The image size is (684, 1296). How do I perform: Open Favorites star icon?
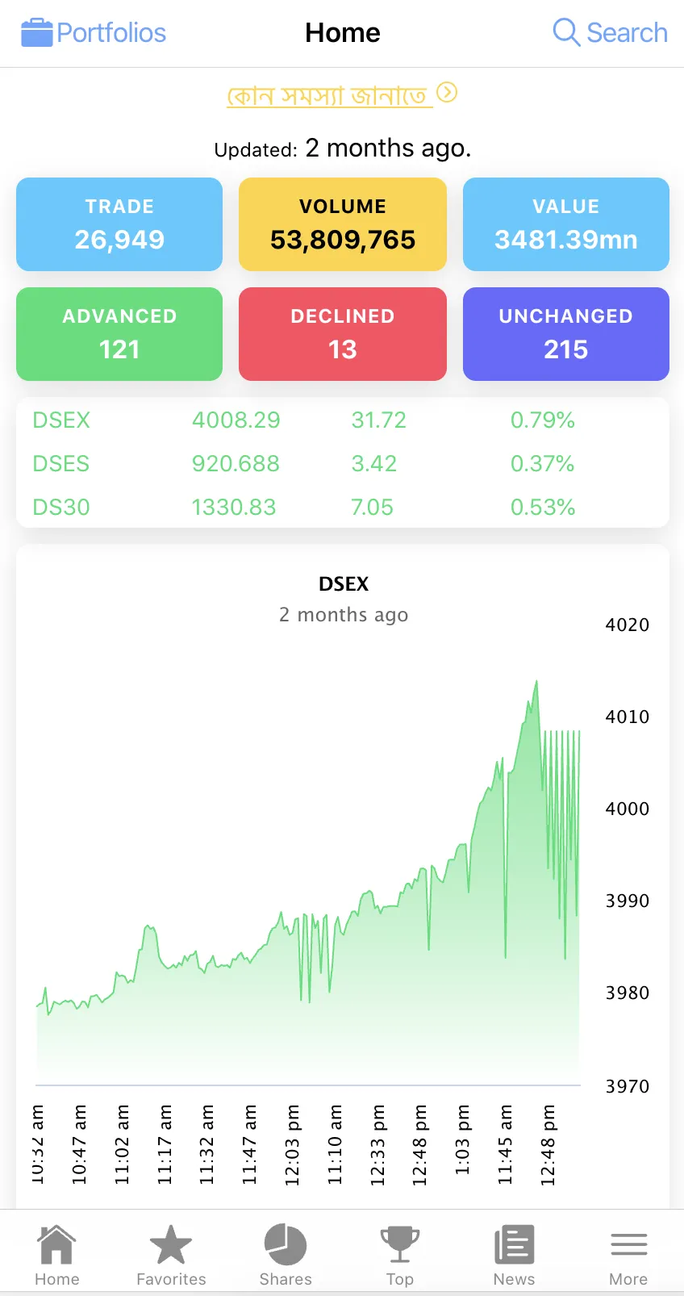pyautogui.click(x=171, y=1244)
